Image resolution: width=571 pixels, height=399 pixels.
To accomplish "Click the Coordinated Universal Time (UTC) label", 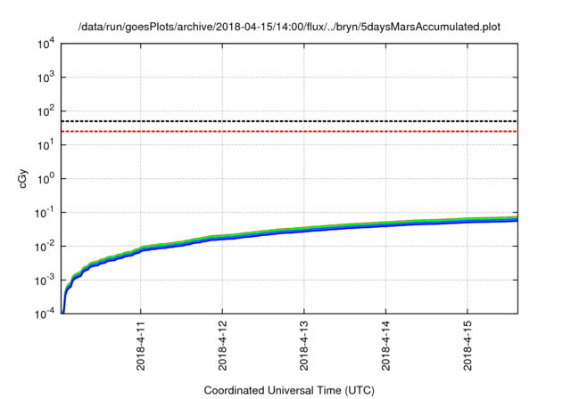I will tap(289, 391).
